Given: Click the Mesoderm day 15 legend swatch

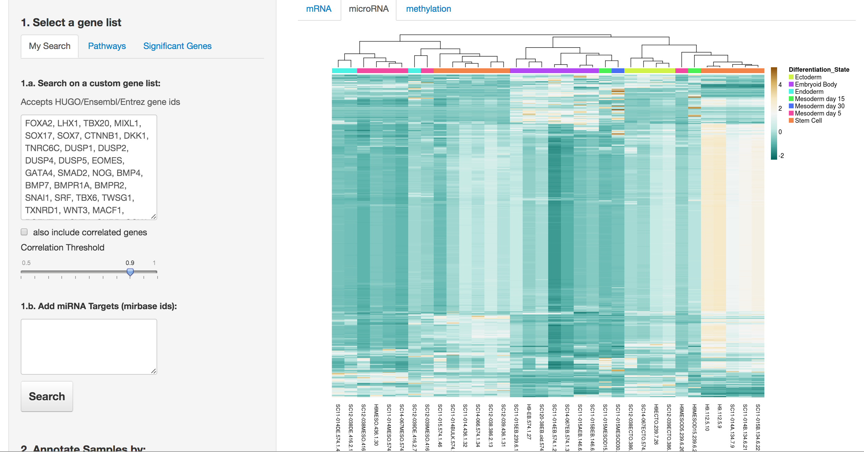Looking at the screenshot, I should pos(791,99).
